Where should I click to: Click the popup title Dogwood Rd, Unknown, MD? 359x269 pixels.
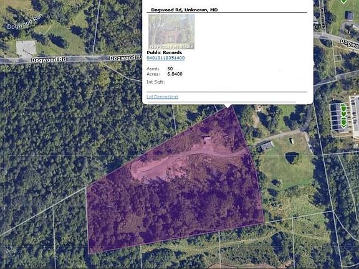pyautogui.click(x=184, y=10)
